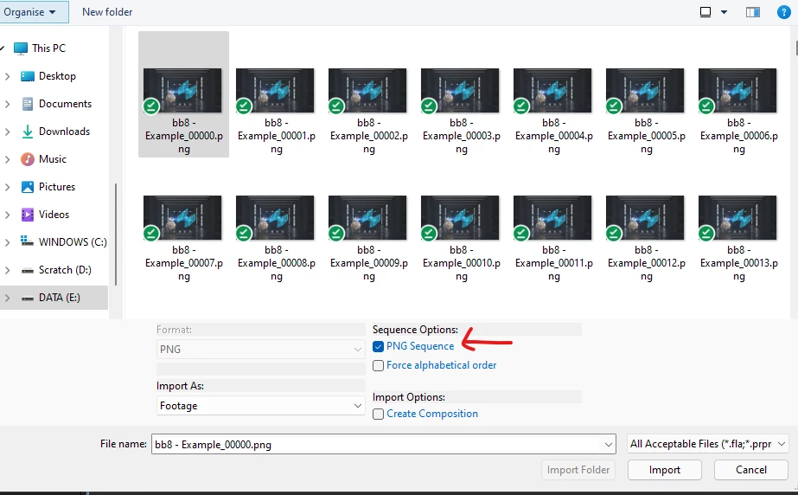Select thumbnail bb8 - Example_00007.png
Viewport: 798px width, 495px height.
(182, 217)
